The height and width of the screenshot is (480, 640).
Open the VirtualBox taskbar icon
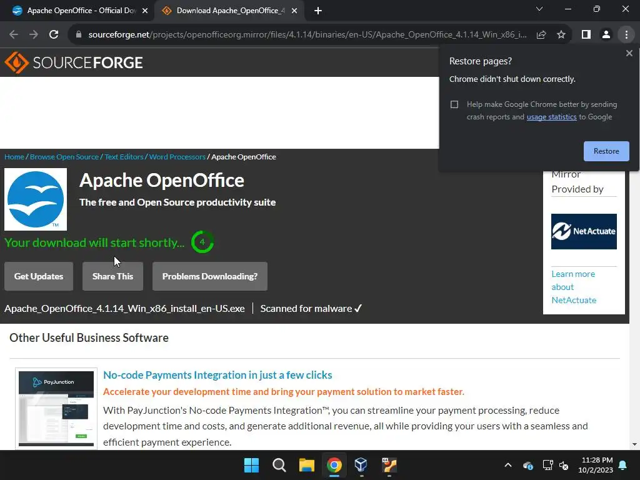361,465
